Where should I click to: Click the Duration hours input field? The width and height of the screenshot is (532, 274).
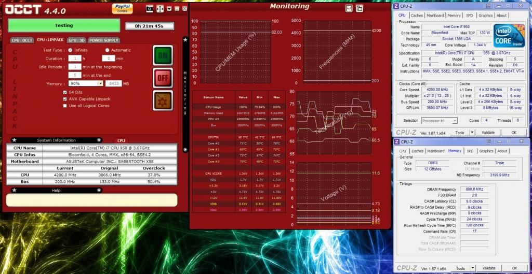(x=75, y=58)
